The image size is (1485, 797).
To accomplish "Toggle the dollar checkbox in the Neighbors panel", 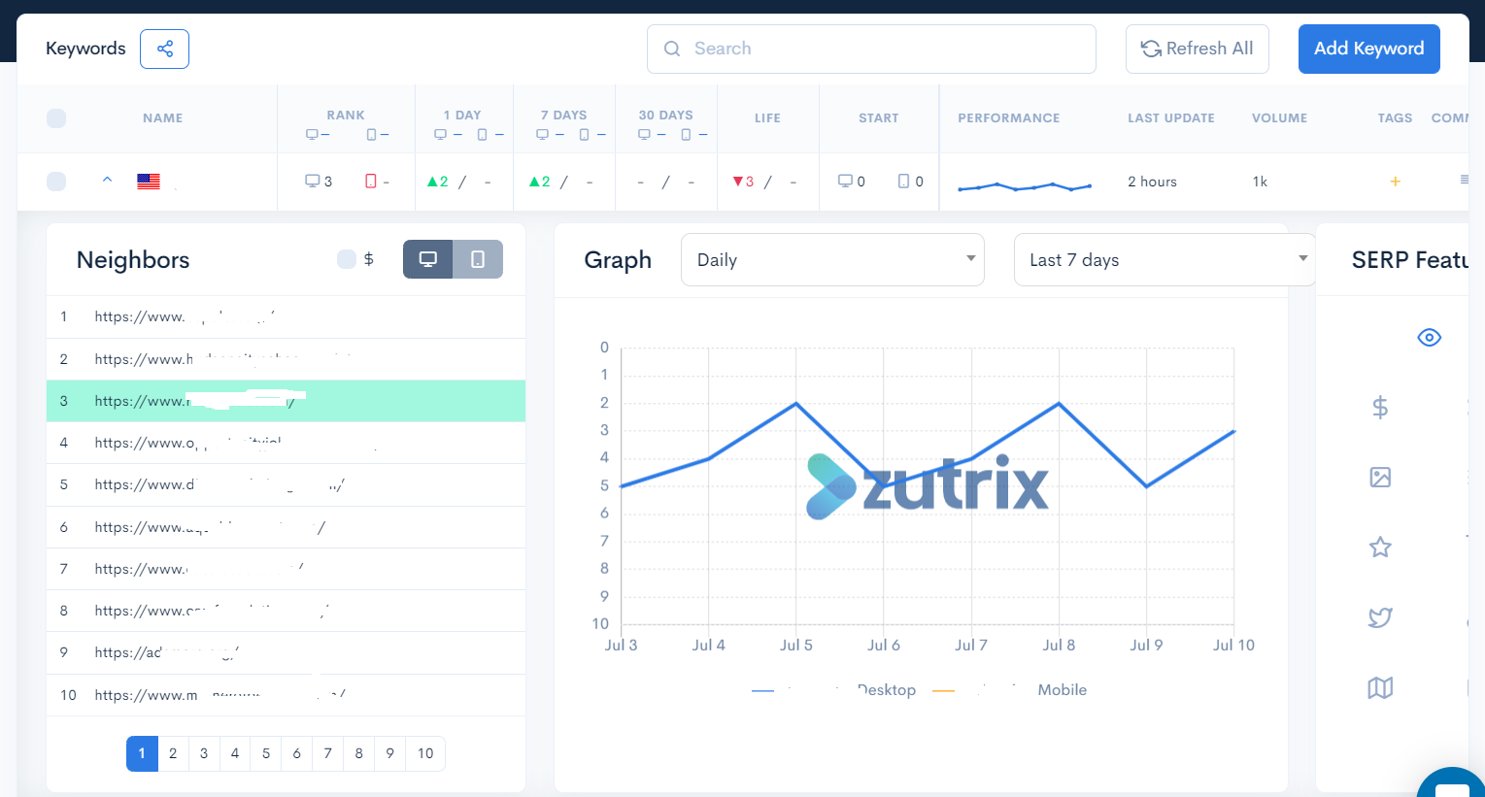I will pos(347,259).
